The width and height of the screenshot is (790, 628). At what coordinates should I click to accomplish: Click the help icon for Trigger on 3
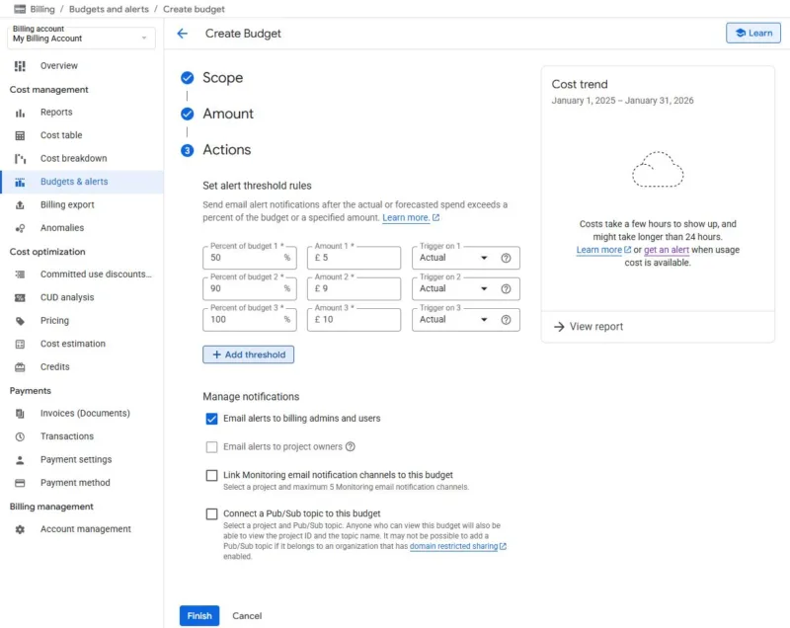click(x=506, y=320)
